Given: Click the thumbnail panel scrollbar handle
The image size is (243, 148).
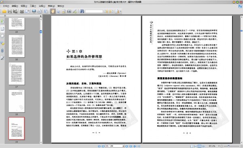Looking at the screenshot, I should click(x=41, y=32).
